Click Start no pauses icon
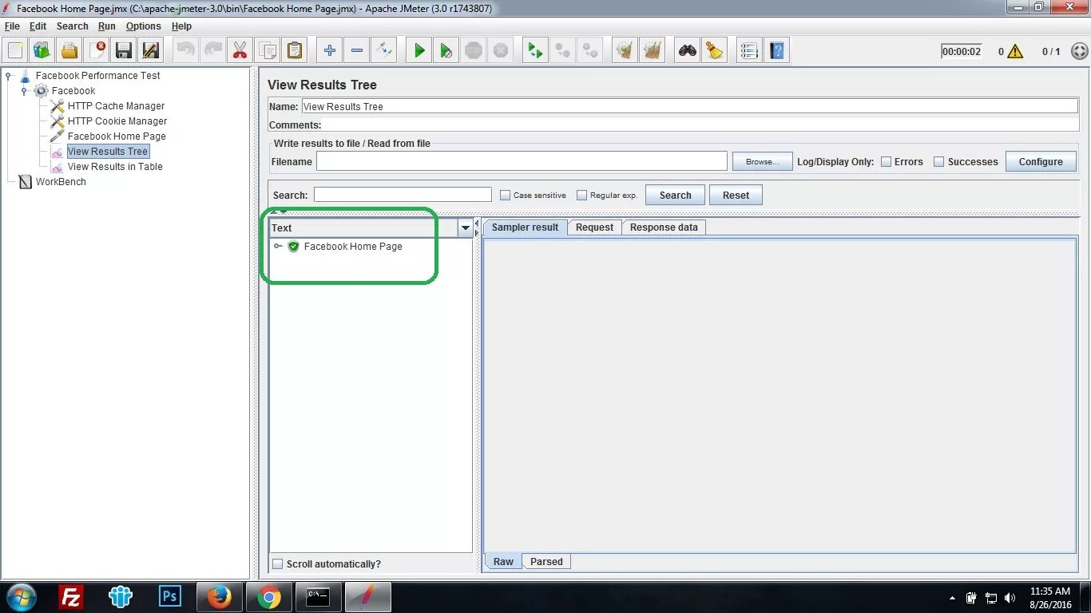This screenshot has height=613, width=1091. click(x=446, y=50)
